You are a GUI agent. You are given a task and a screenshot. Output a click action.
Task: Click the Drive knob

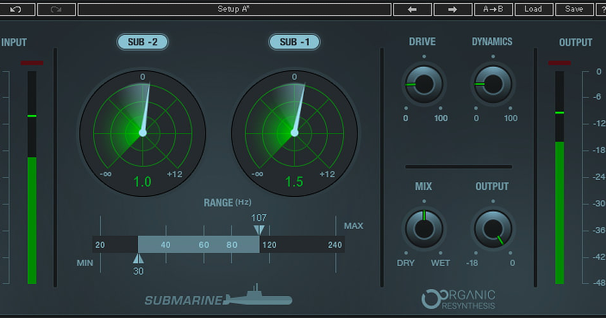(x=424, y=84)
